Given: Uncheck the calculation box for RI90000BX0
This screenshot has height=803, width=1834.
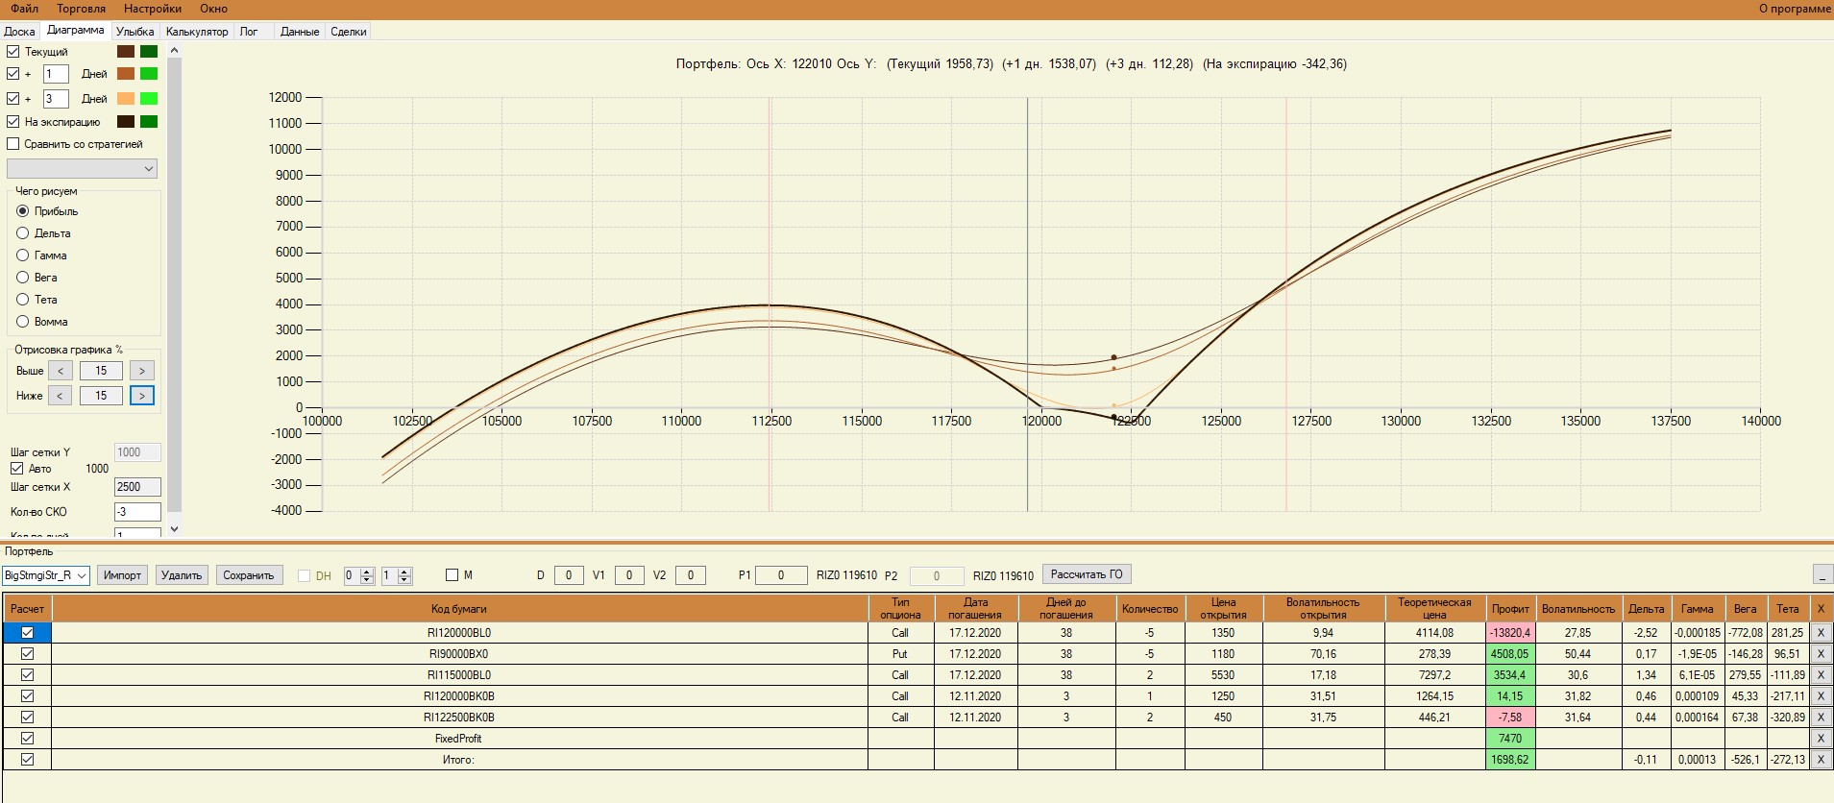Looking at the screenshot, I should [x=27, y=654].
